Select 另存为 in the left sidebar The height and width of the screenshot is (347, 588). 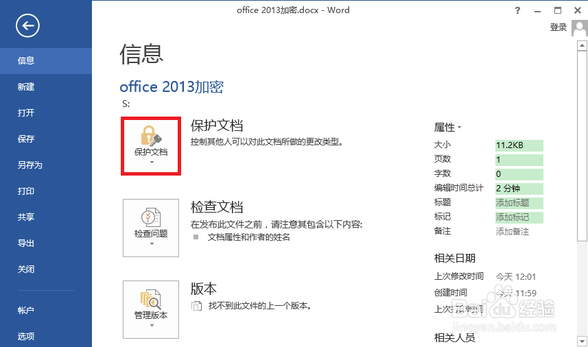pyautogui.click(x=46, y=165)
